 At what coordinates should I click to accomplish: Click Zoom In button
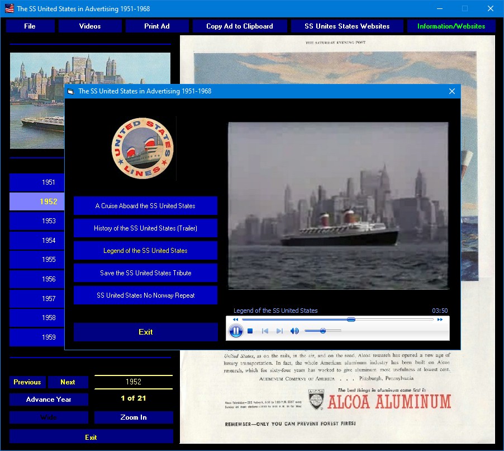134,417
